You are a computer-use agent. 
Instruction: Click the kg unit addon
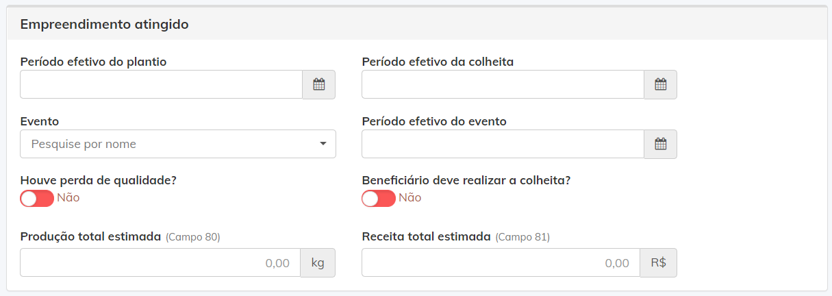pos(318,262)
